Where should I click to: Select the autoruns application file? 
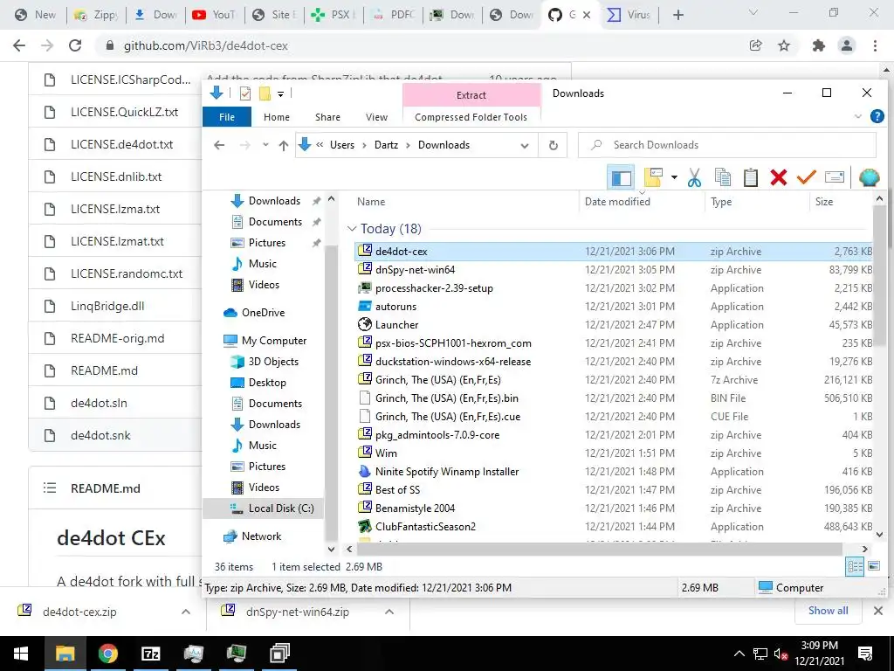(395, 307)
